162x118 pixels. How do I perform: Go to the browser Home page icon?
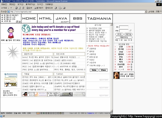[23, 8]
